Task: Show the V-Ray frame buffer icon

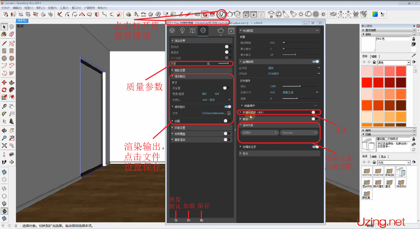Action: click(231, 30)
